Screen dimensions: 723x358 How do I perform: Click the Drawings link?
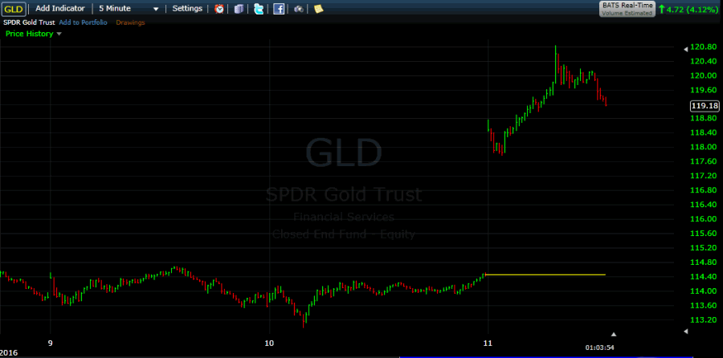pyautogui.click(x=130, y=22)
